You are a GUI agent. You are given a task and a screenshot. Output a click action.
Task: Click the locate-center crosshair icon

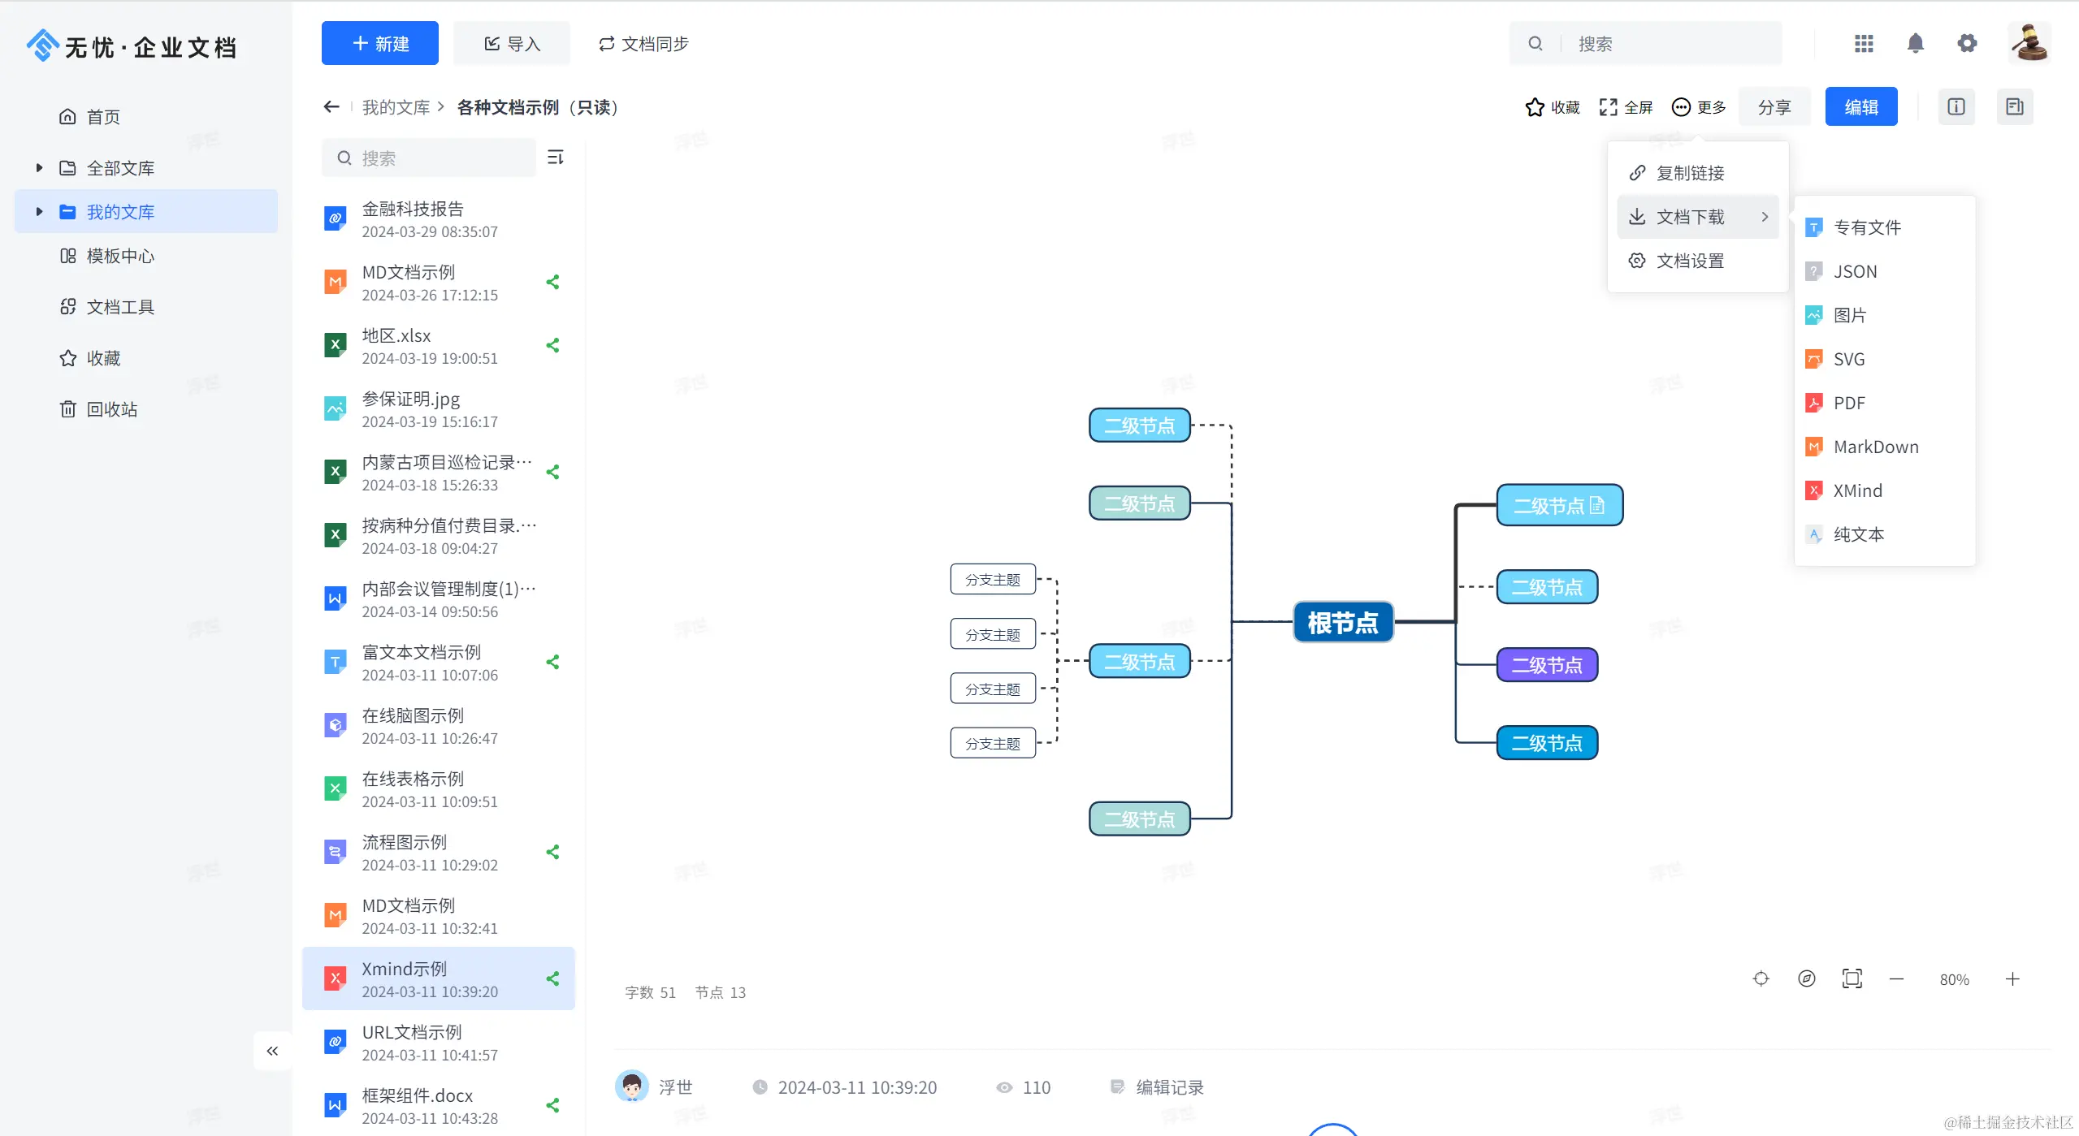1761,978
